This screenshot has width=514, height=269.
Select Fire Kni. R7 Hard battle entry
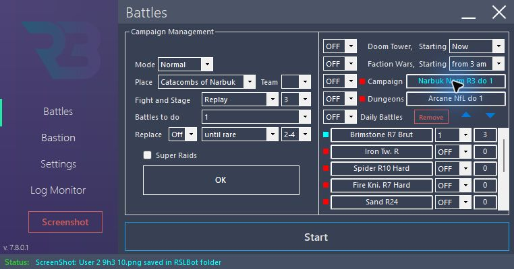381,186
